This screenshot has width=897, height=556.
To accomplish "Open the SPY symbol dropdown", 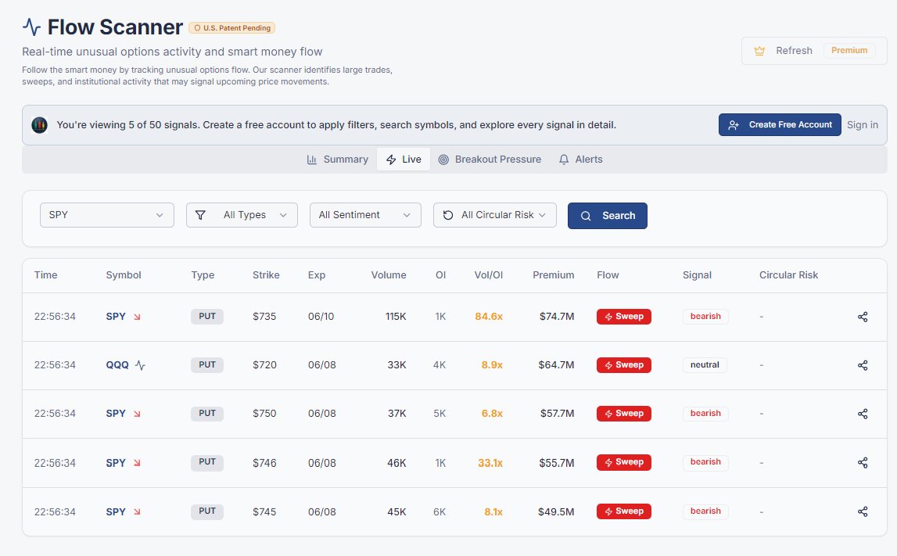I will tap(107, 215).
